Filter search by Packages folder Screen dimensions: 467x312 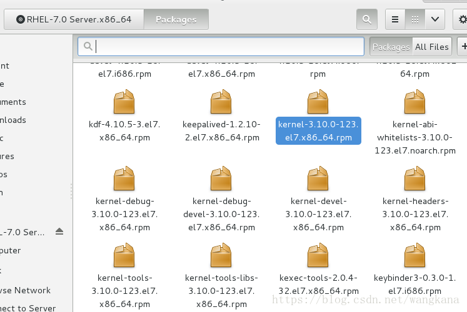391,47
